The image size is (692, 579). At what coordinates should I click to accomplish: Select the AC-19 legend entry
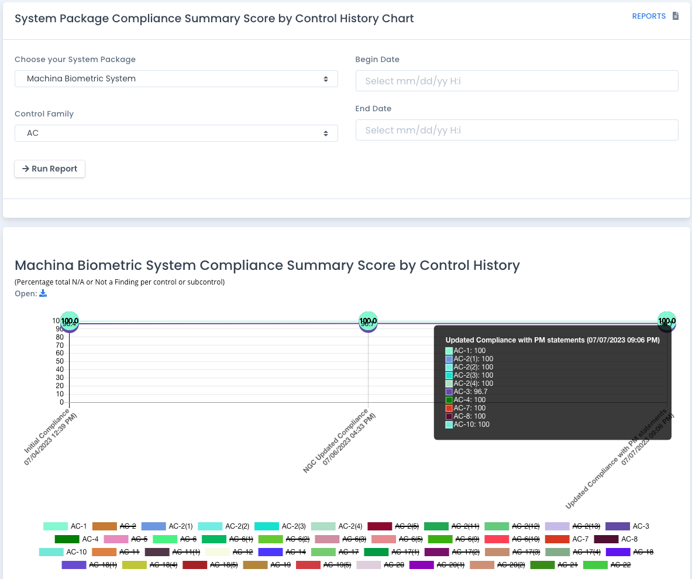point(267,564)
